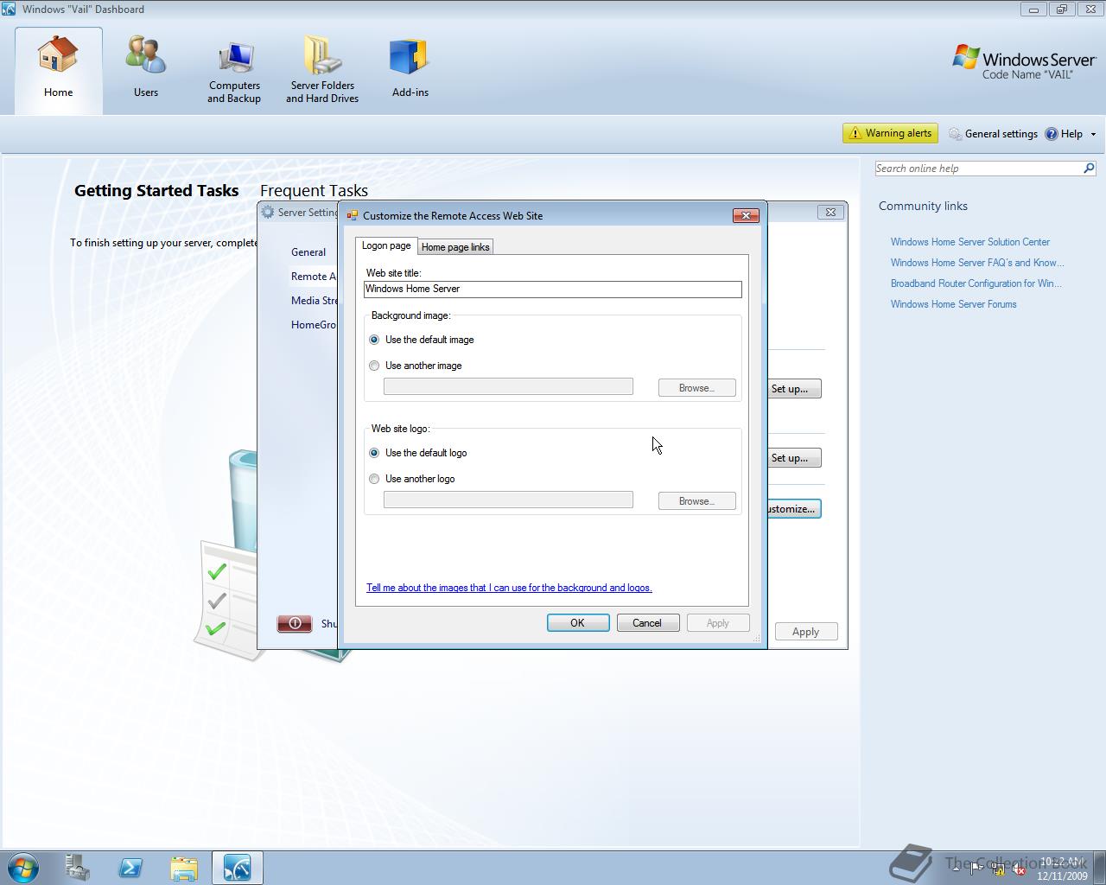Image resolution: width=1106 pixels, height=885 pixels.
Task: Click the red Shutdown power icon
Action: pos(294,623)
